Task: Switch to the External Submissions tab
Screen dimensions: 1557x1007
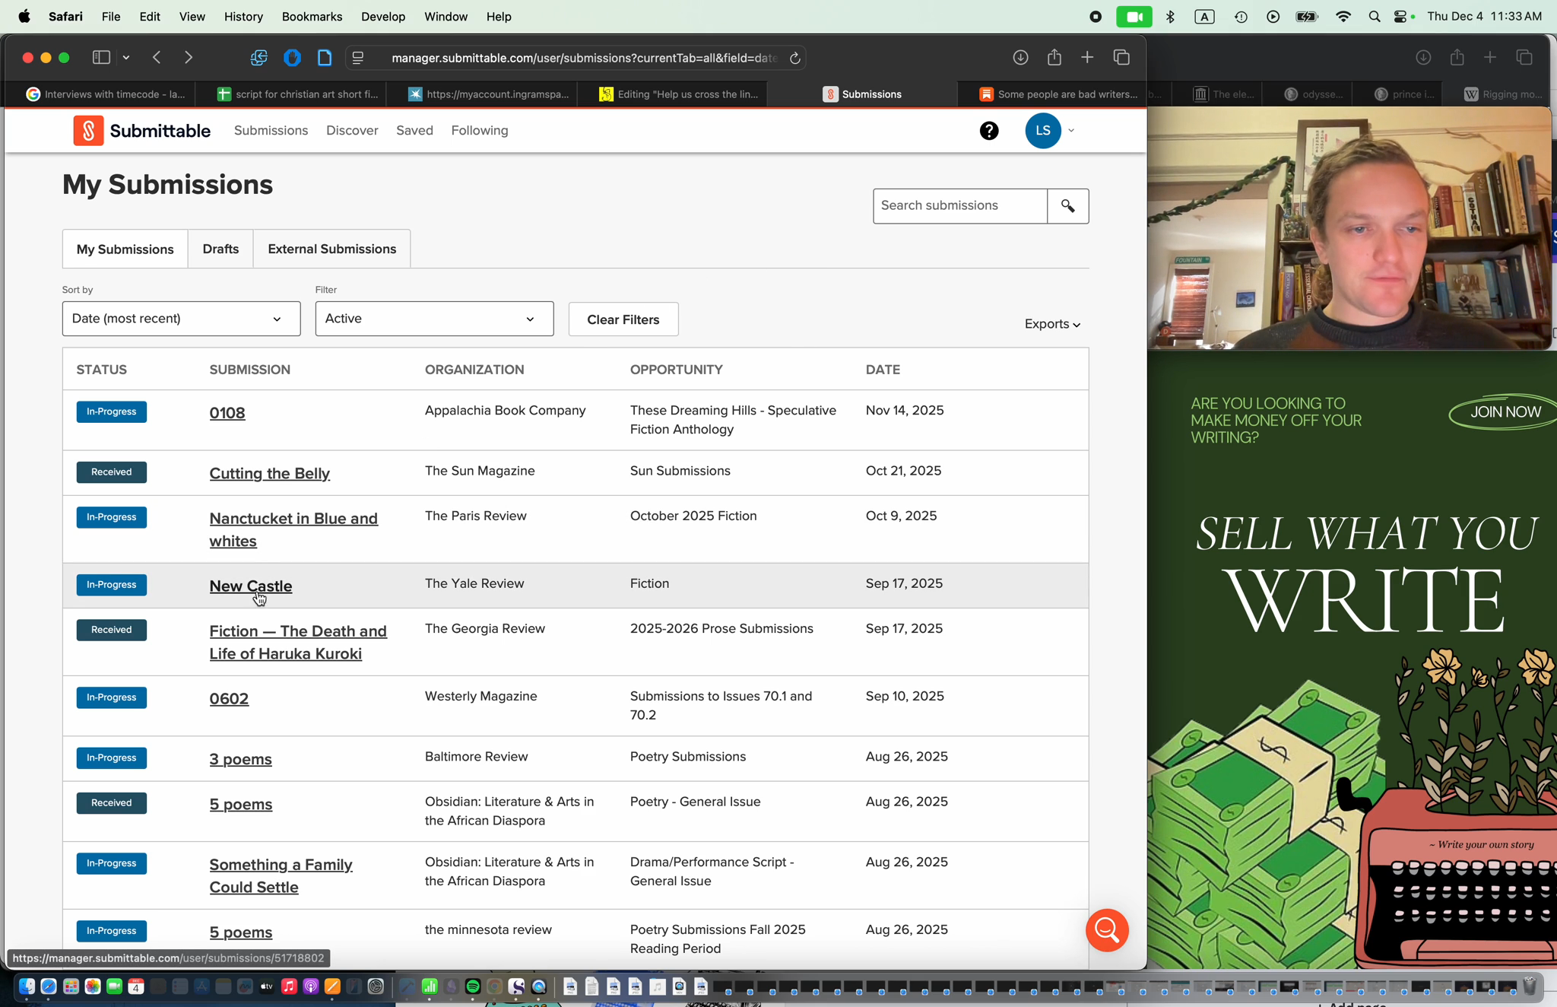Action: (x=331, y=249)
